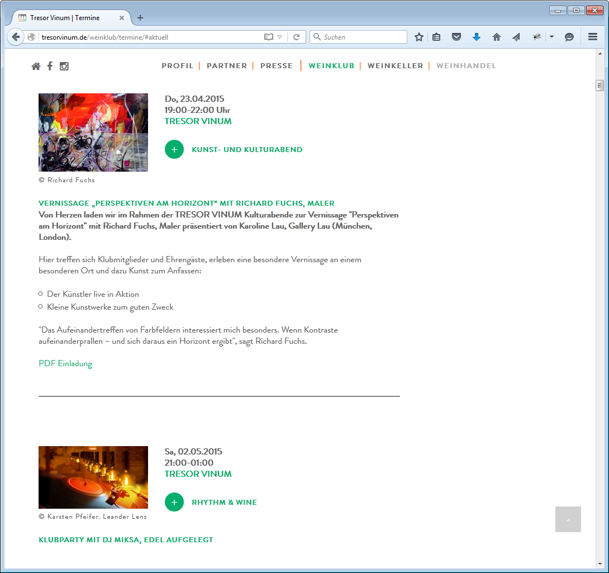Click Vernissage Perspektiven am Horizont heading
Image resolution: width=609 pixels, height=573 pixels.
[187, 203]
